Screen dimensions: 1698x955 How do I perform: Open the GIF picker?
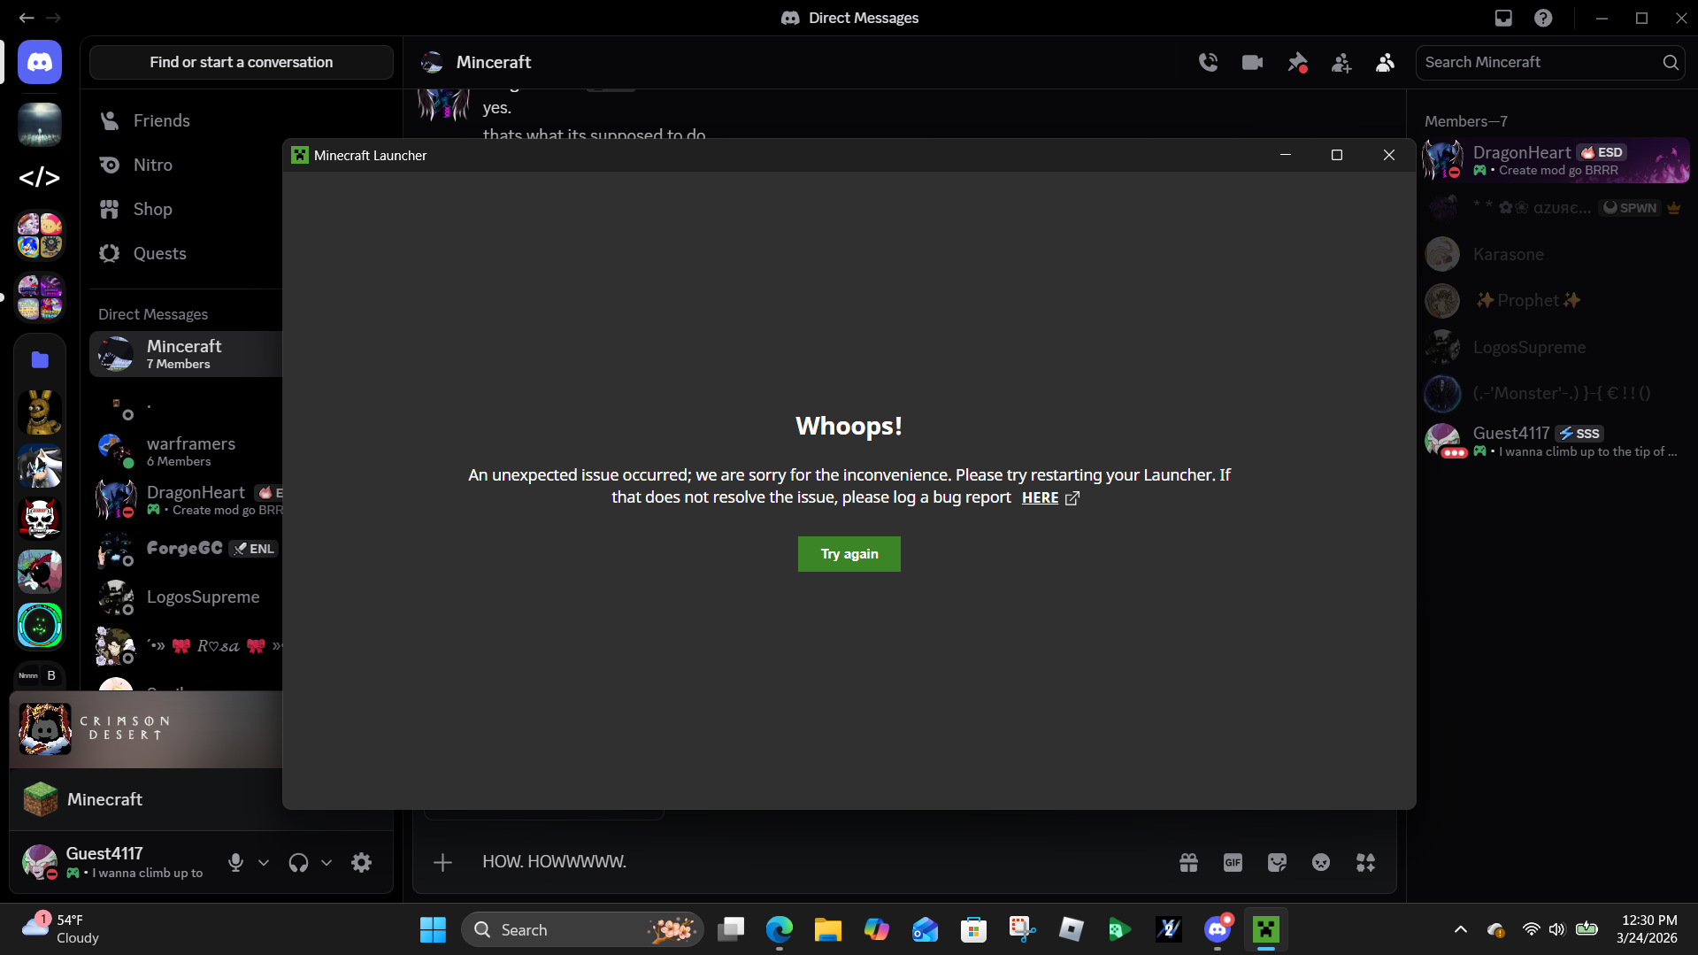click(x=1233, y=862)
